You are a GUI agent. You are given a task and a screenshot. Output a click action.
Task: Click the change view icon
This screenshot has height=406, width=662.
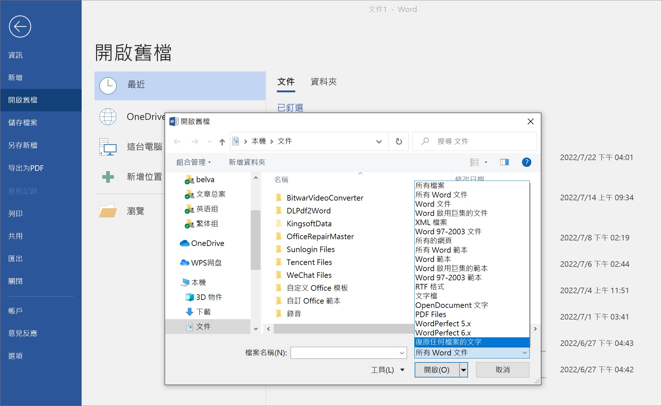pyautogui.click(x=474, y=162)
